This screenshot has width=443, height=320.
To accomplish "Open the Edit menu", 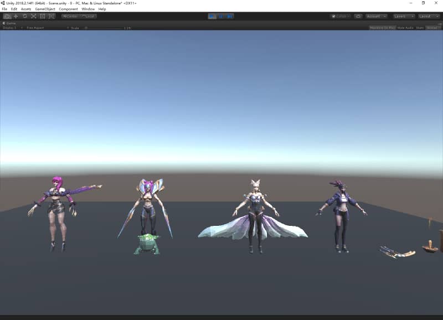I will pyautogui.click(x=14, y=9).
